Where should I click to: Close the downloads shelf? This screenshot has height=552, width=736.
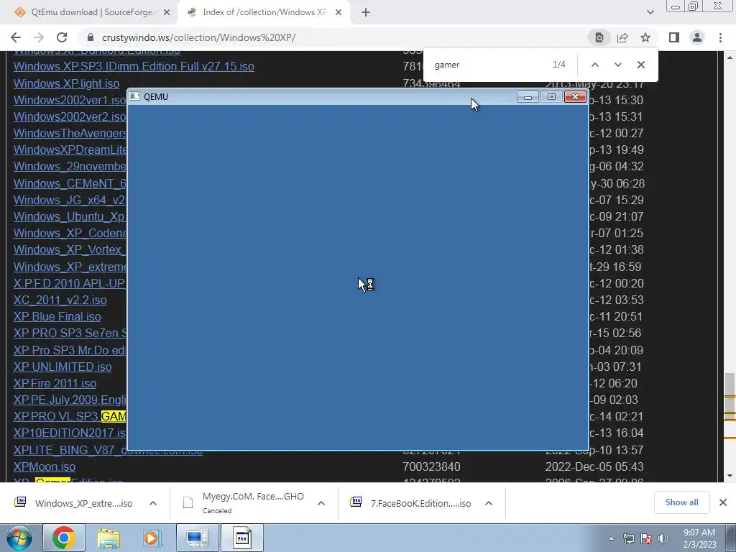click(723, 502)
